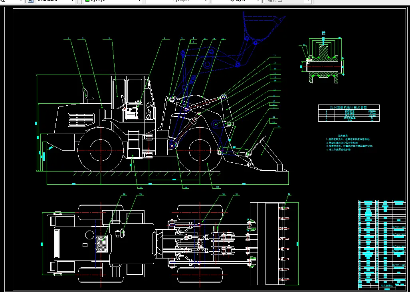This screenshot has width=410, height=292.
Task: Select part callout number 10
Action: click(222, 39)
